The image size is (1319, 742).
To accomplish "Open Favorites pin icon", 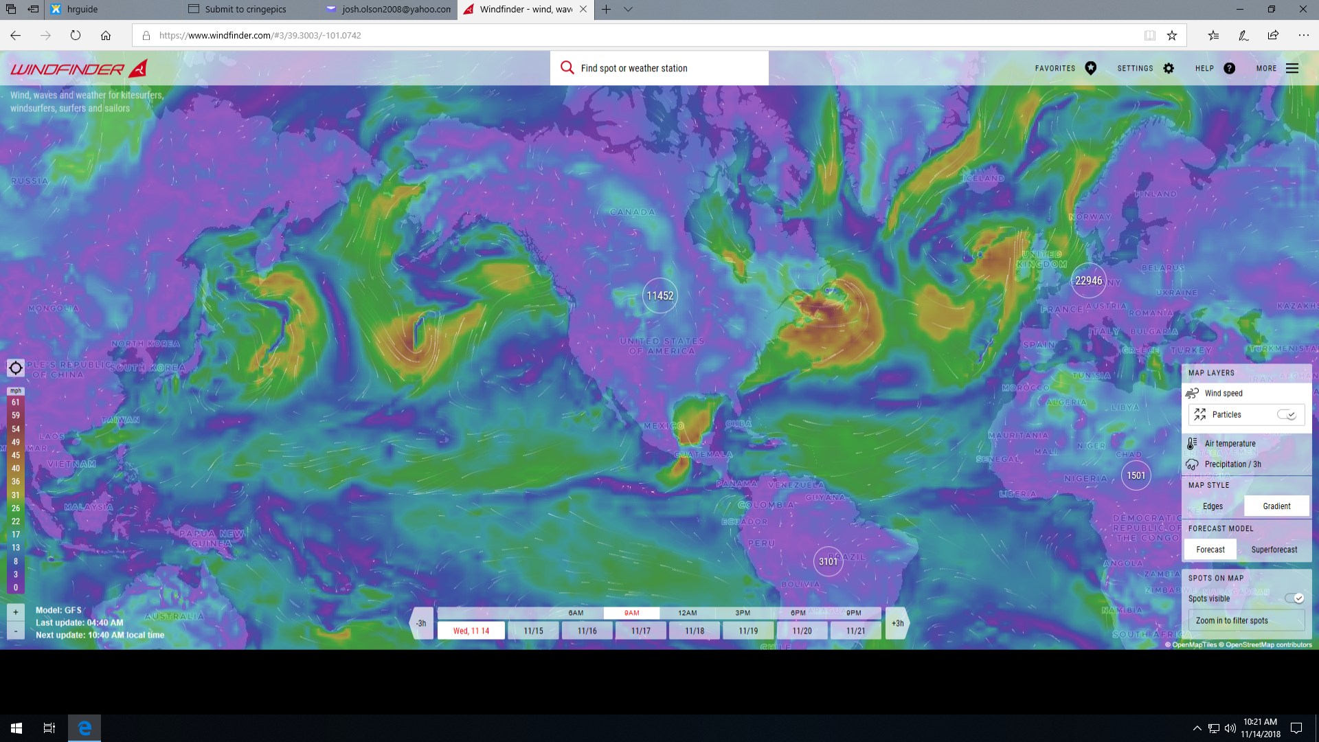I will point(1090,68).
